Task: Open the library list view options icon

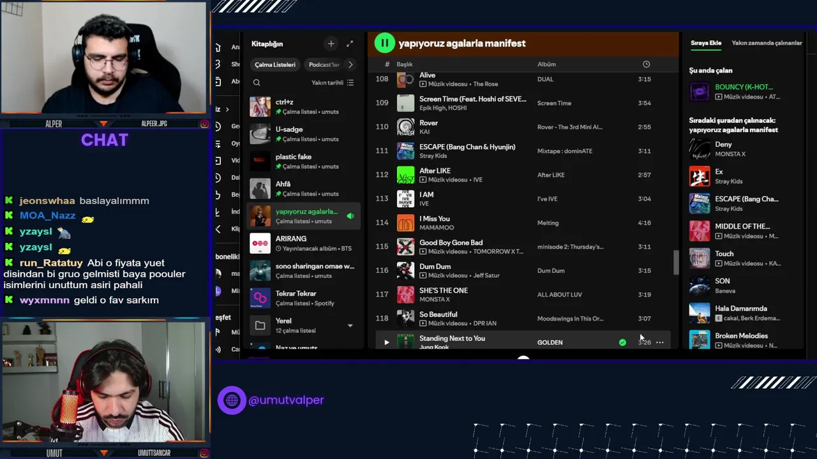Action: pyautogui.click(x=350, y=83)
